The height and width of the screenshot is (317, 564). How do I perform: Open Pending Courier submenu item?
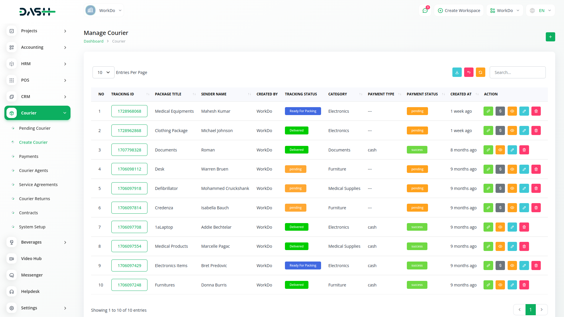(x=35, y=128)
